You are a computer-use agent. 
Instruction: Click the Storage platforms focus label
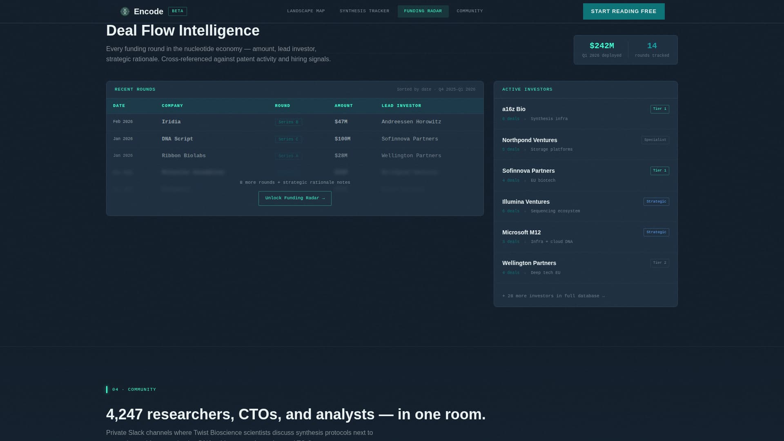click(552, 150)
